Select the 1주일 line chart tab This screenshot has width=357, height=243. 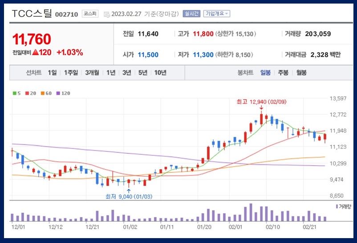[x=71, y=72]
